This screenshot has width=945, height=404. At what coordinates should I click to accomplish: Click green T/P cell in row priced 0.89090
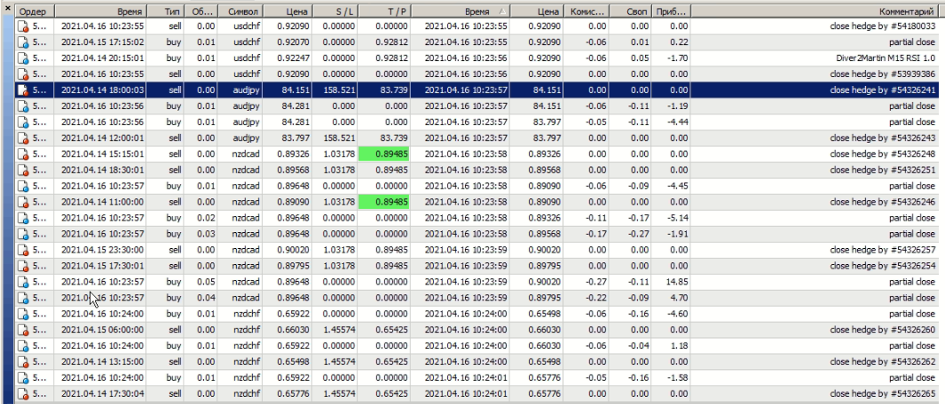coord(383,202)
